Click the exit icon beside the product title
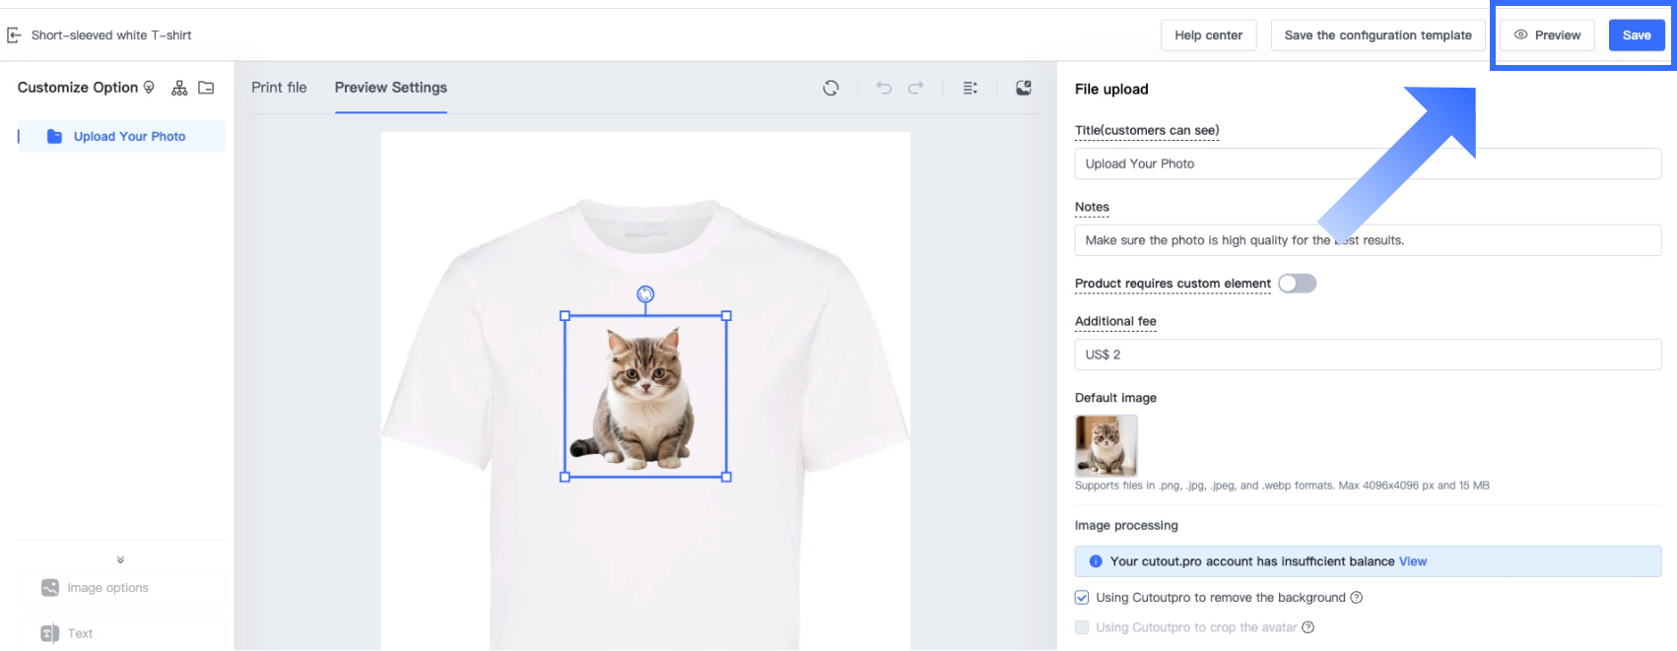Viewport: 1677px width, 651px height. point(14,35)
